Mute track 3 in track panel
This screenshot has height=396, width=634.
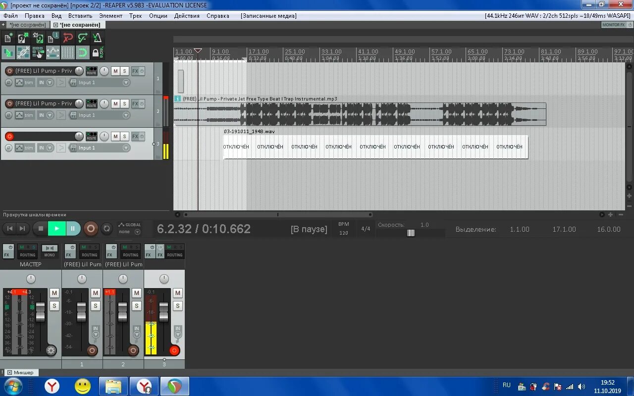point(115,136)
